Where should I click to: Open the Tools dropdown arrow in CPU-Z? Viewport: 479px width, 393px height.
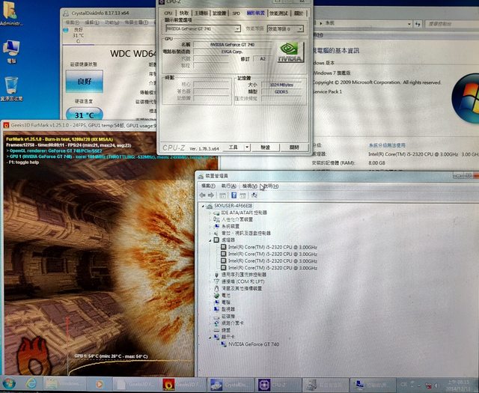click(x=245, y=147)
